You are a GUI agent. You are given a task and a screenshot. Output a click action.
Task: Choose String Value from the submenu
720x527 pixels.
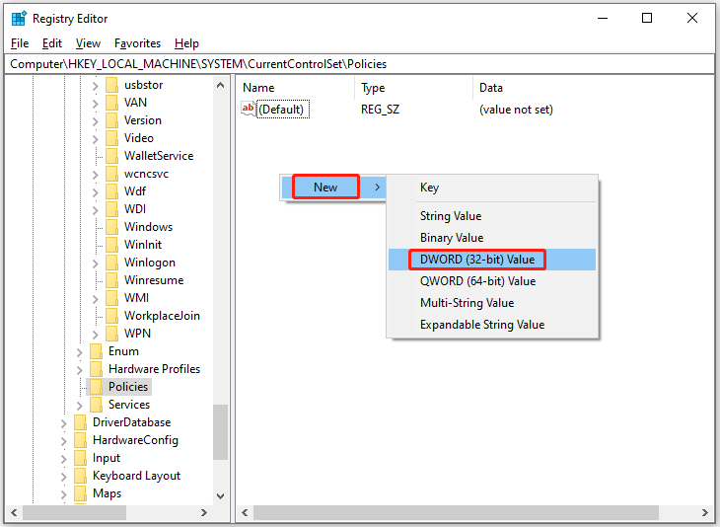(492, 216)
